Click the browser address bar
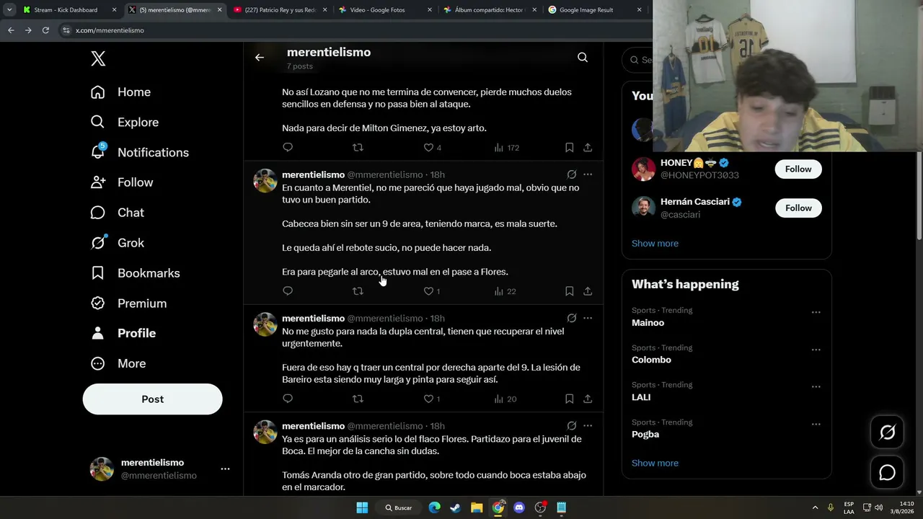 point(353,30)
